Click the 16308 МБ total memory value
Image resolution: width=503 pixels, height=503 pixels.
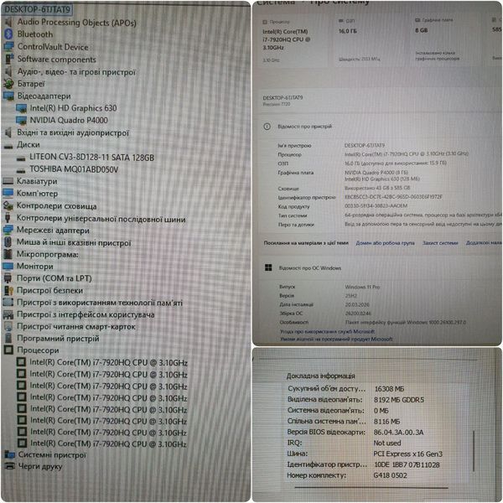[389, 388]
